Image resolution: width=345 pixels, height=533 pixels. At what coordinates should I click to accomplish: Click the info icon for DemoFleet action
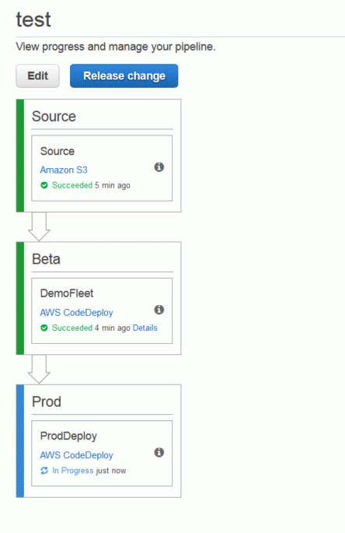pyautogui.click(x=159, y=310)
